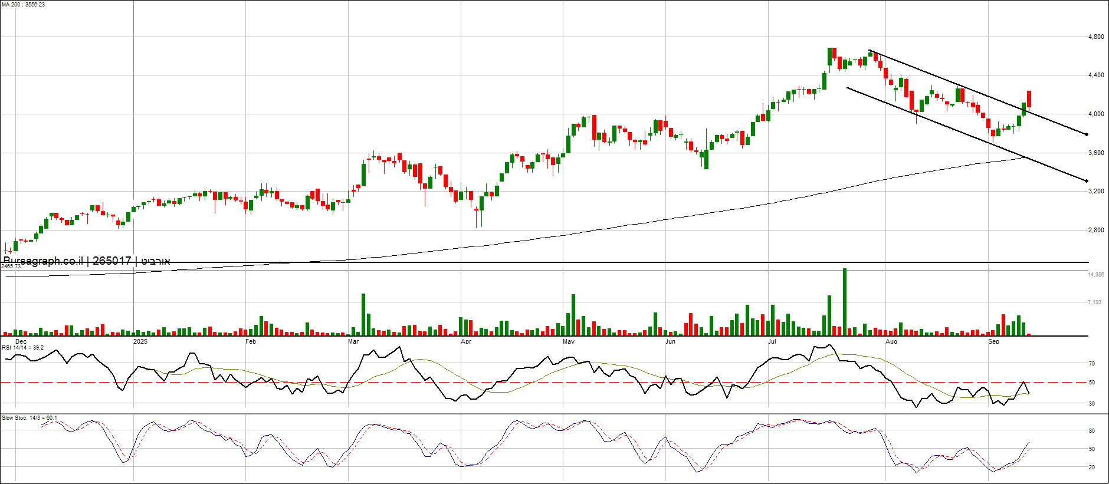Select the Apr marker on time axis
Viewport: 1109px width, 484px height.
[466, 341]
